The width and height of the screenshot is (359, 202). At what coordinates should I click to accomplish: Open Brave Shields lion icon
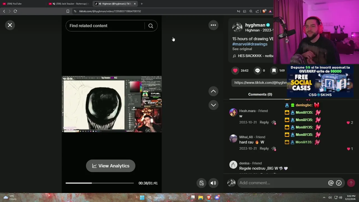tap(264, 11)
